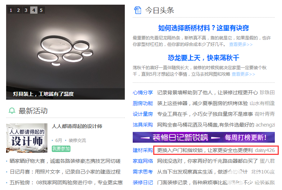Open article 更换入户门和指纹锁，让家更安全也更便利
Image resolution: width=282 pixels, height=190 pixels.
[x=205, y=150]
